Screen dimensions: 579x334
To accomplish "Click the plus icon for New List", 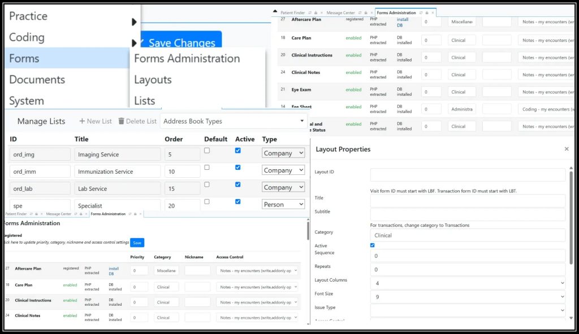I will click(x=82, y=121).
